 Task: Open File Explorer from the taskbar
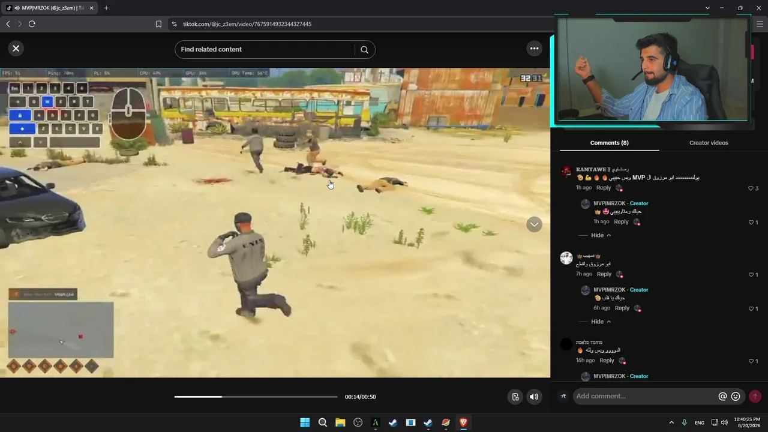point(340,422)
